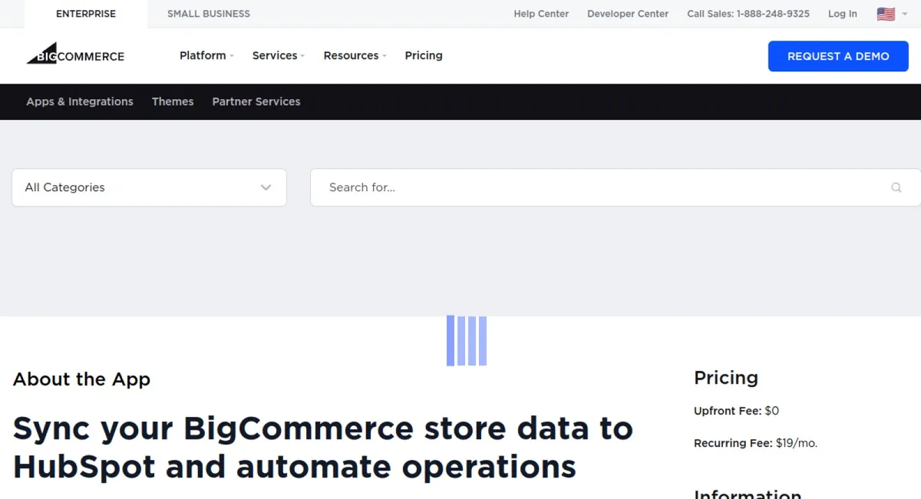Switch to the Small Business tab
This screenshot has width=921, height=499.
pyautogui.click(x=209, y=14)
